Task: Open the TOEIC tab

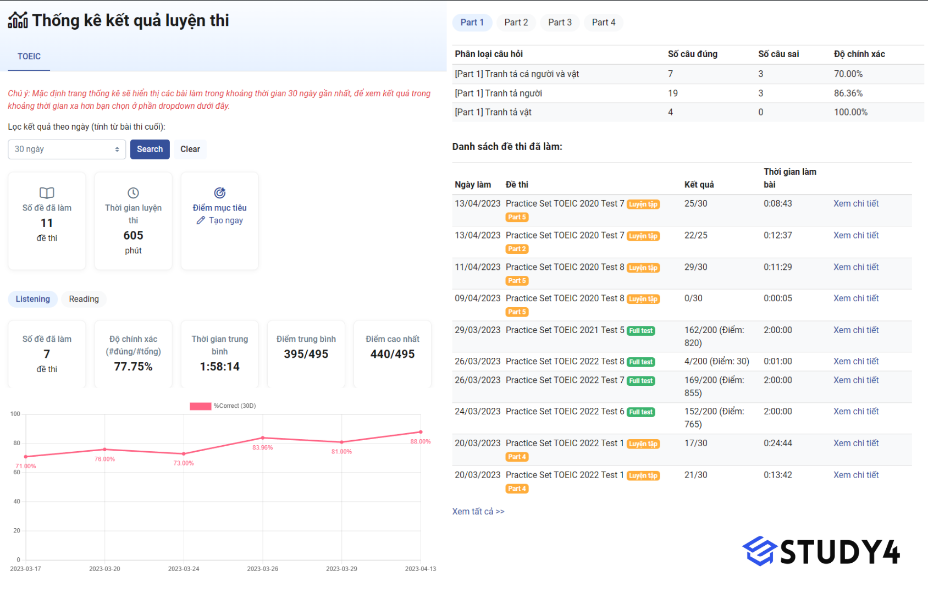Action: [29, 57]
